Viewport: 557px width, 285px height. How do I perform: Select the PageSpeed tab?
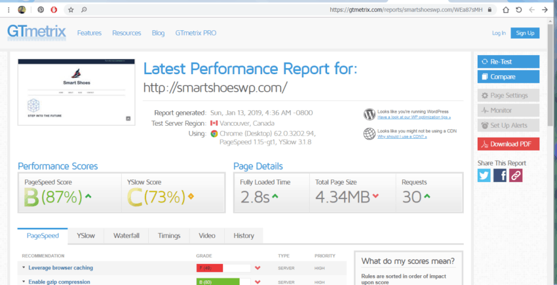(x=43, y=236)
